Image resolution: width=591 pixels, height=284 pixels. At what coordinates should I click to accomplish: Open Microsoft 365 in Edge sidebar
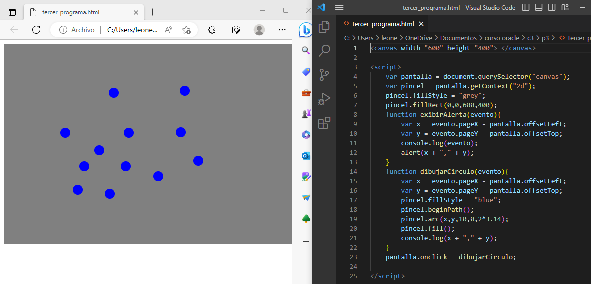[x=306, y=134]
